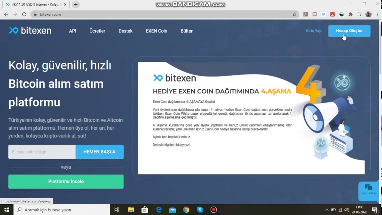Open the Adobe Acrobat extension
382x215 pixels.
point(306,14)
